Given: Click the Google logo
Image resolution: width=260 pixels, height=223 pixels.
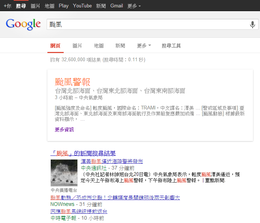Looking at the screenshot, I should (x=23, y=24).
